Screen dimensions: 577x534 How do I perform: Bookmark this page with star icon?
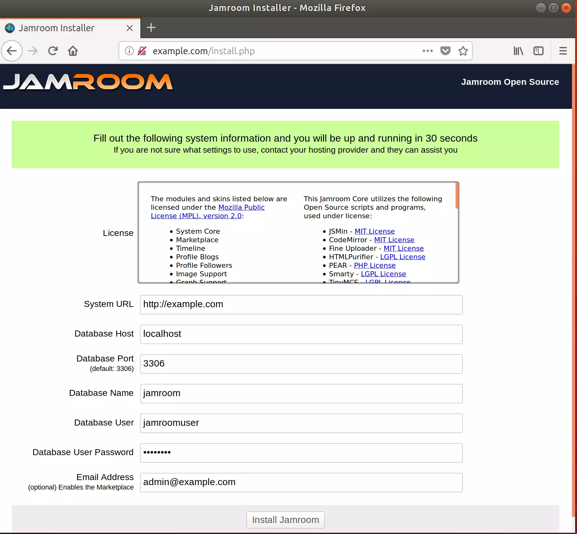pyautogui.click(x=463, y=51)
